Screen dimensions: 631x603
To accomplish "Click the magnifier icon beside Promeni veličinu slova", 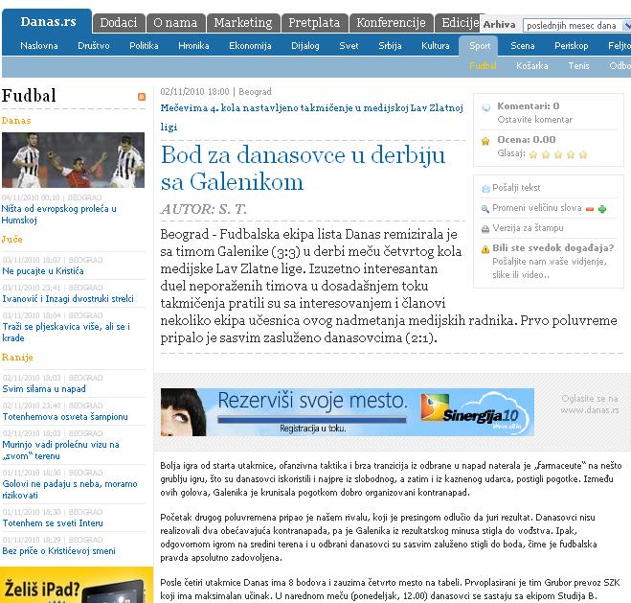I will coord(485,209).
